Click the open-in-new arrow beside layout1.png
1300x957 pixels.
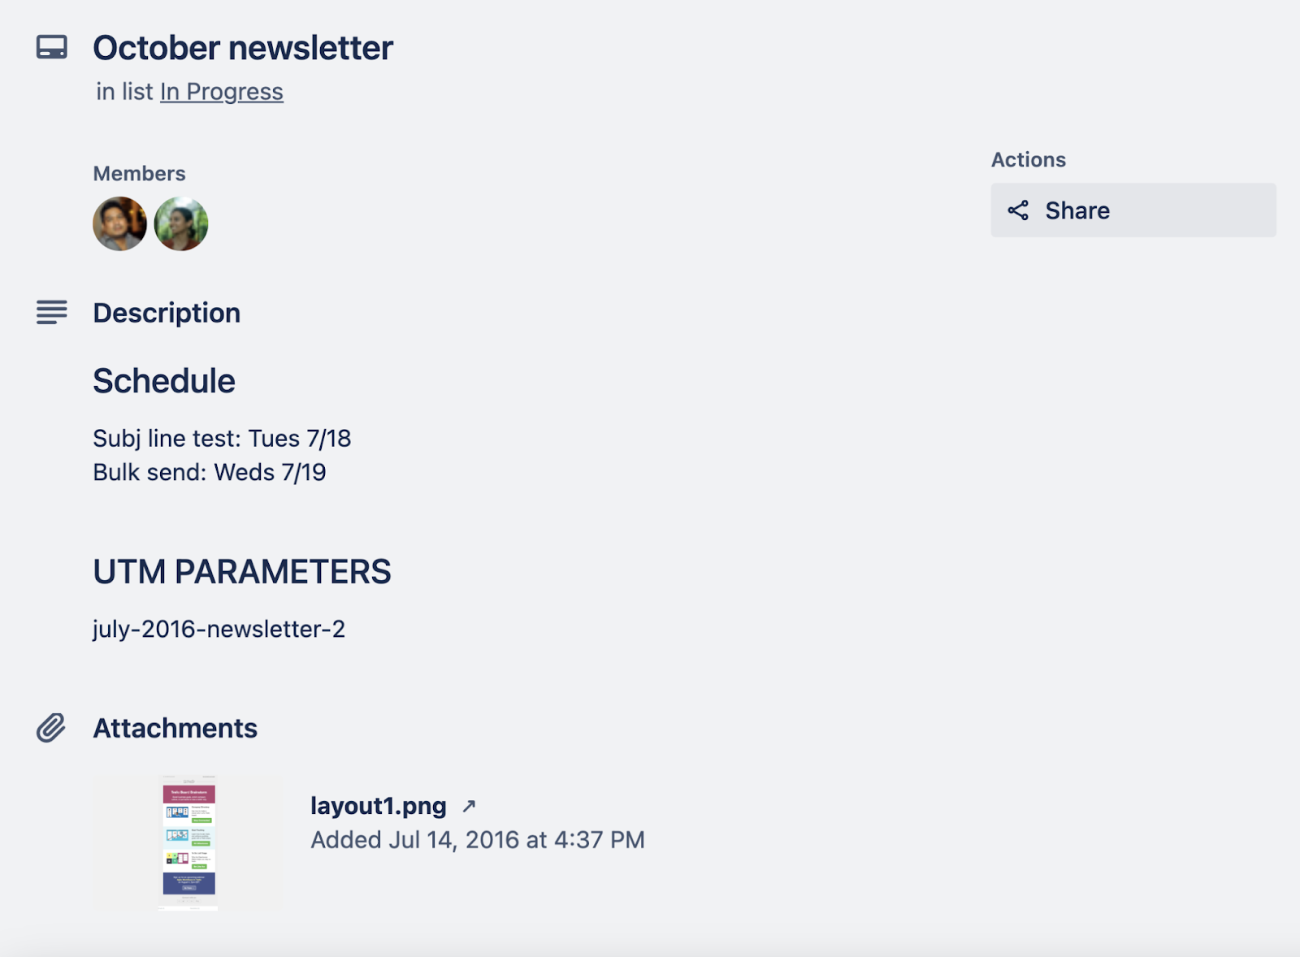pos(470,806)
